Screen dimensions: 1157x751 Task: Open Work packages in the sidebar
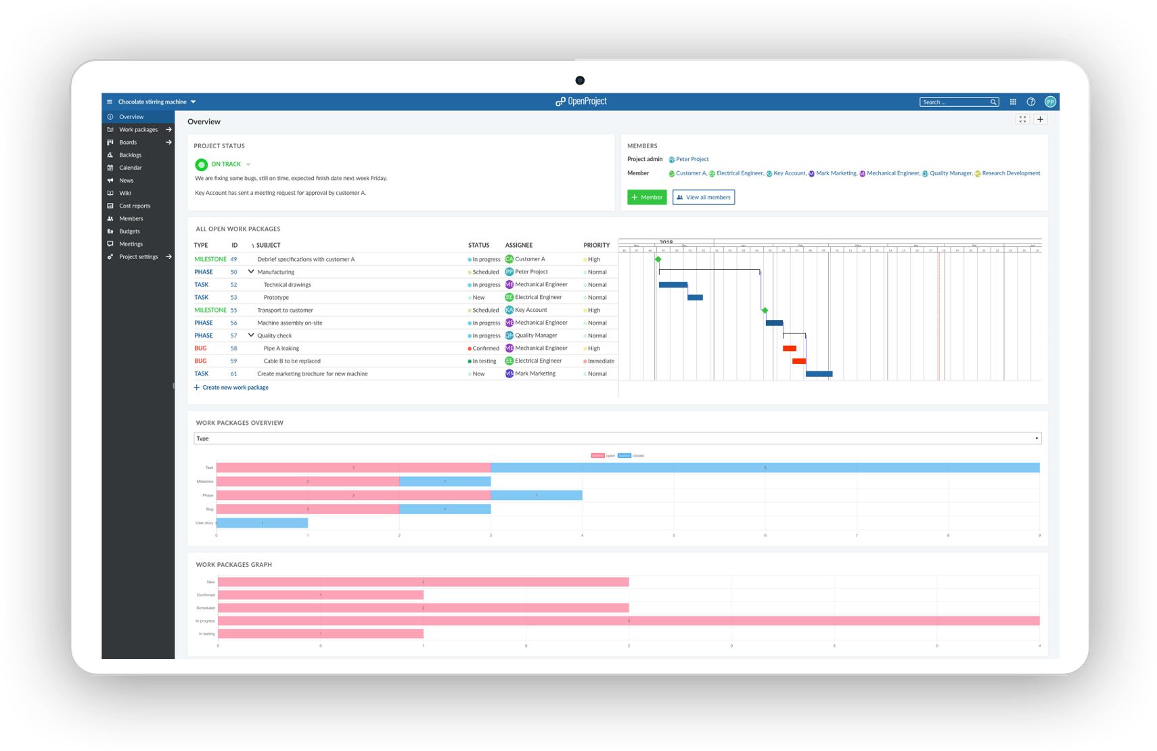tap(138, 130)
